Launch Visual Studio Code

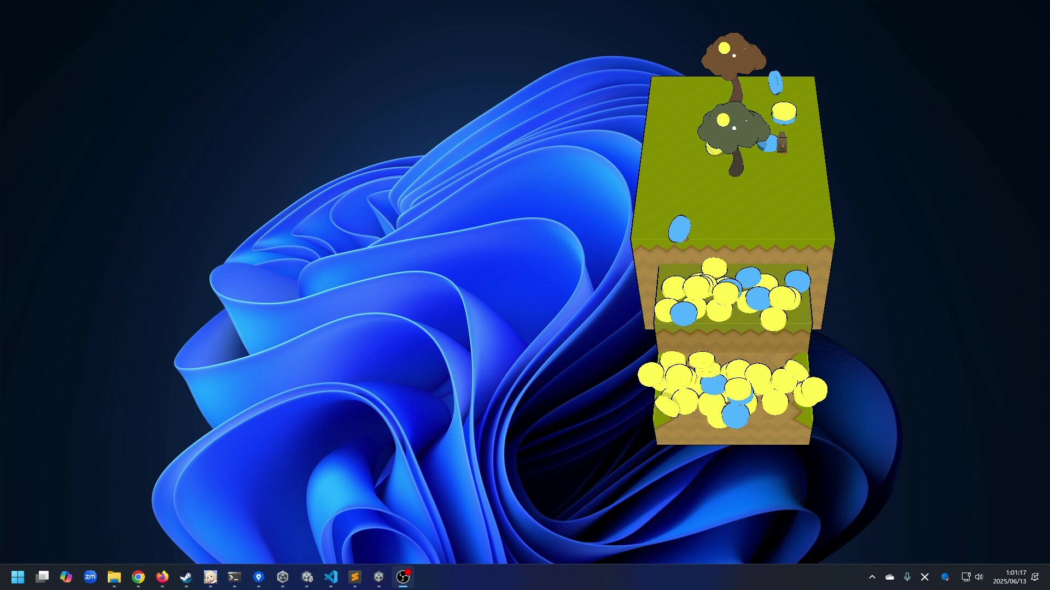tap(331, 576)
